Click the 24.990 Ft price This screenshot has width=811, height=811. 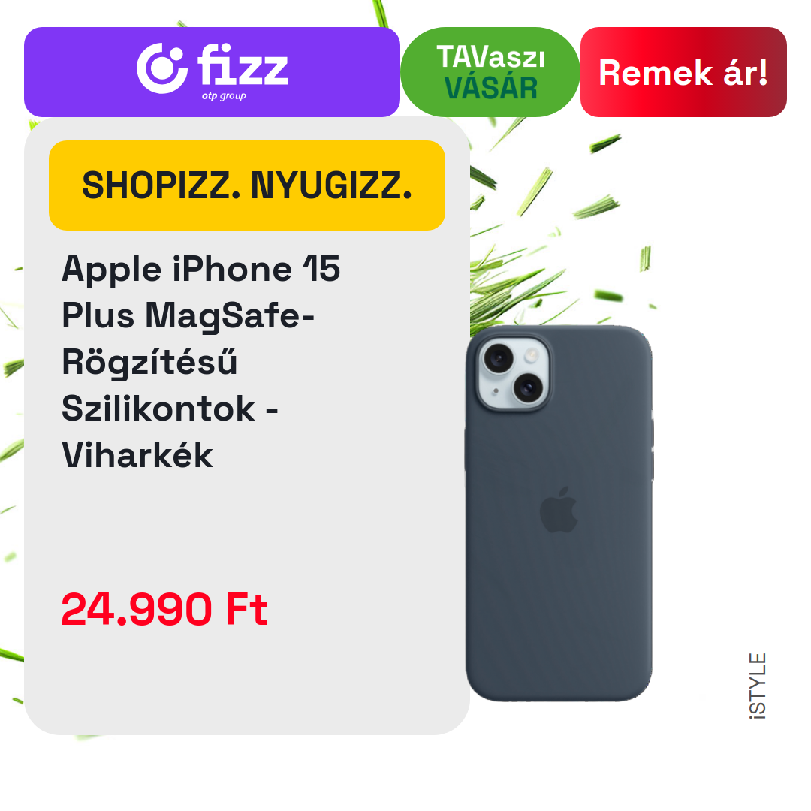[164, 610]
